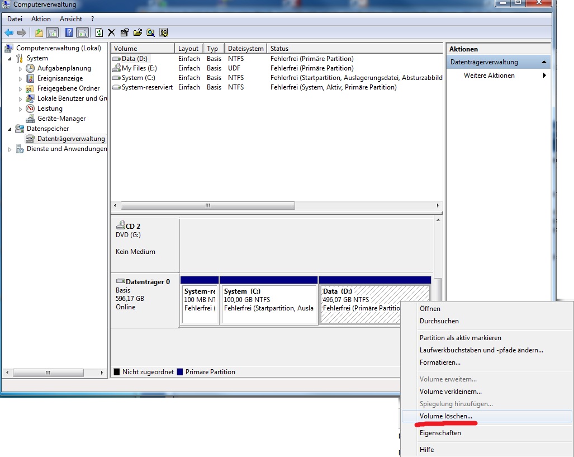The height and width of the screenshot is (457, 574).
Task: Click the open folder toolbar icon
Action: [137, 33]
